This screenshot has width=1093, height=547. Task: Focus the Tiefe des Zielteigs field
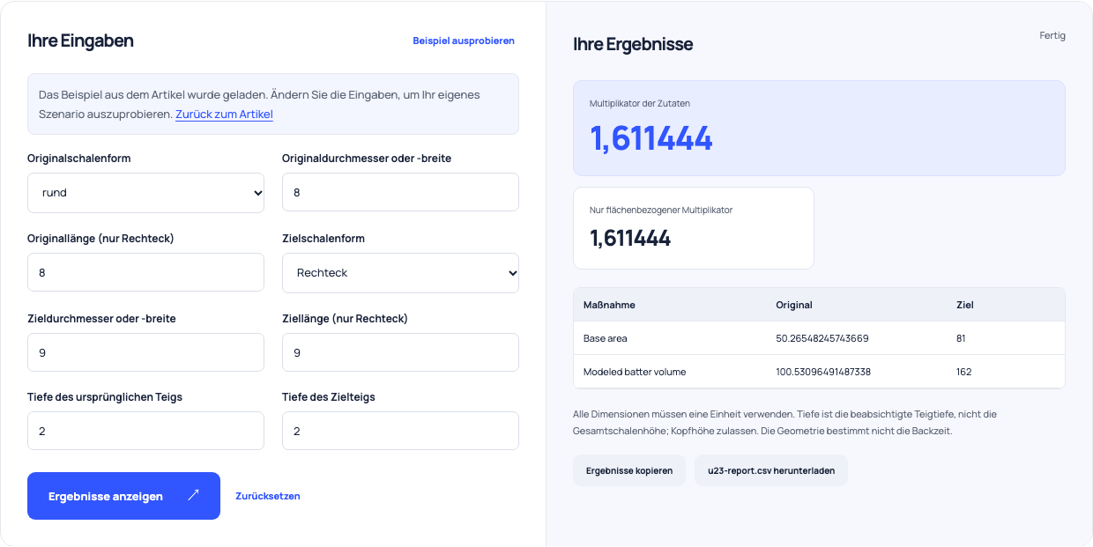(400, 431)
